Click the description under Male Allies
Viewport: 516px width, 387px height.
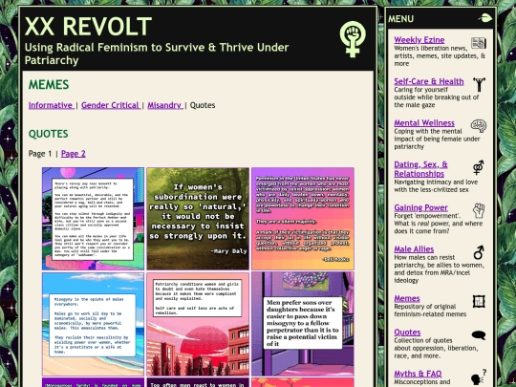[x=439, y=269]
